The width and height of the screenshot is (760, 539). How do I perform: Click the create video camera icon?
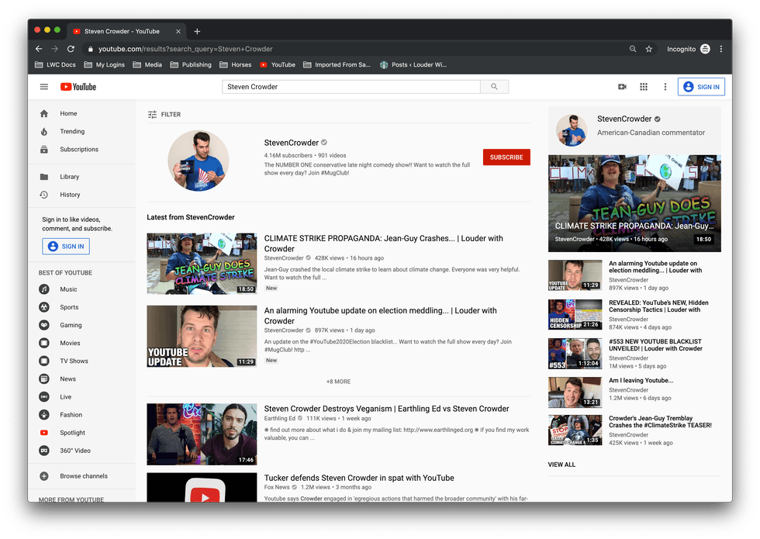click(622, 87)
